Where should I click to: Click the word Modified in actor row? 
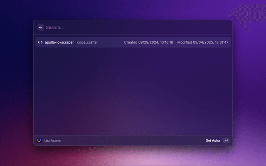184,42
